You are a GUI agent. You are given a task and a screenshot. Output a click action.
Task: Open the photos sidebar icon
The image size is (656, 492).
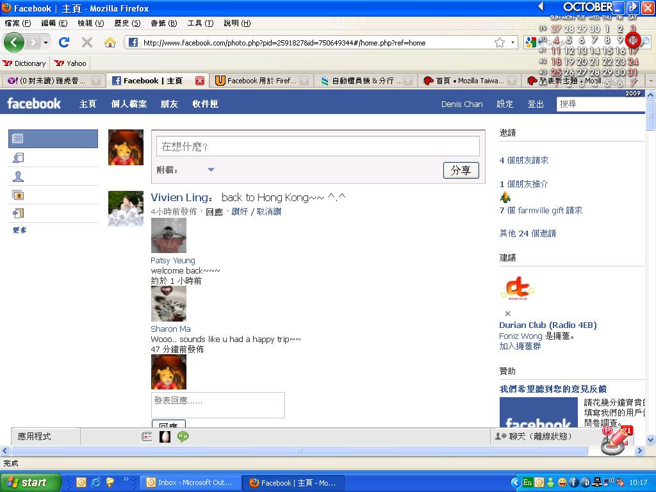click(18, 195)
